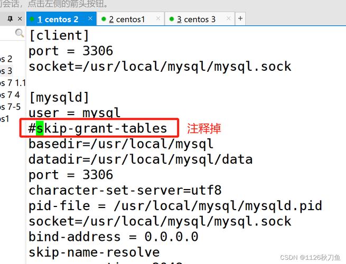
Task: Click the '#skip-grant-tables' commented line
Action: click(x=98, y=129)
